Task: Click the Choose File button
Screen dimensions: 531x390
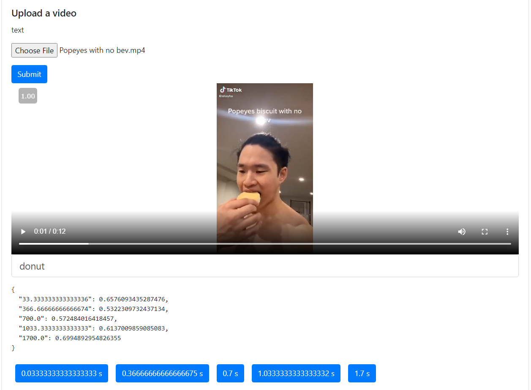Action: [34, 51]
